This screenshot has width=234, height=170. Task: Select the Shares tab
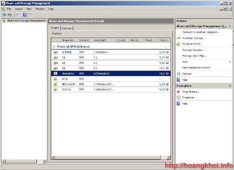pos(55,28)
